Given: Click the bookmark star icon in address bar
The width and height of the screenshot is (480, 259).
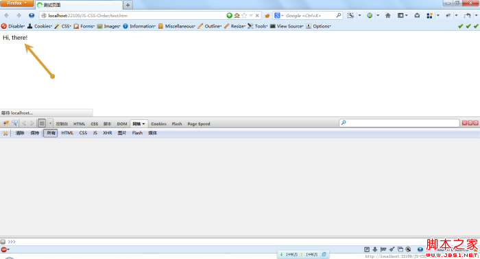Looking at the screenshot, I should click(x=244, y=15).
